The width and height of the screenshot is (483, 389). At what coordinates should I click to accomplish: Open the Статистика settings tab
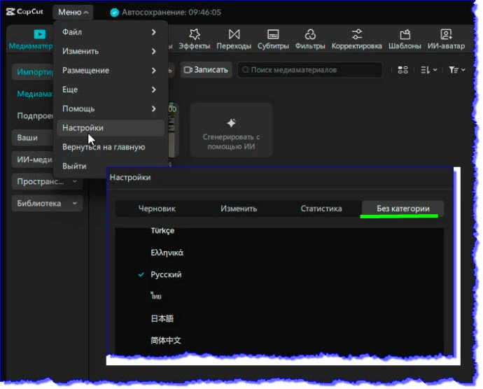[x=321, y=208]
